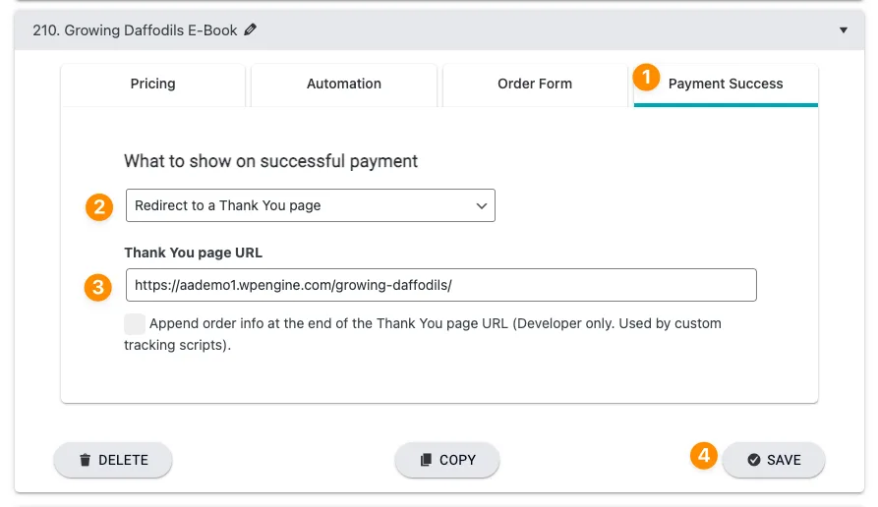The width and height of the screenshot is (878, 507).
Task: Click the Thank You page URL field
Action: tap(440, 285)
